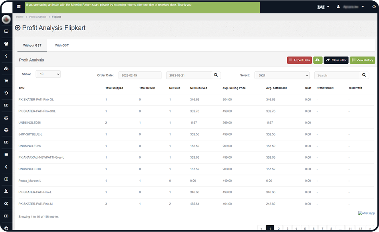Click the View History button

click(362, 60)
